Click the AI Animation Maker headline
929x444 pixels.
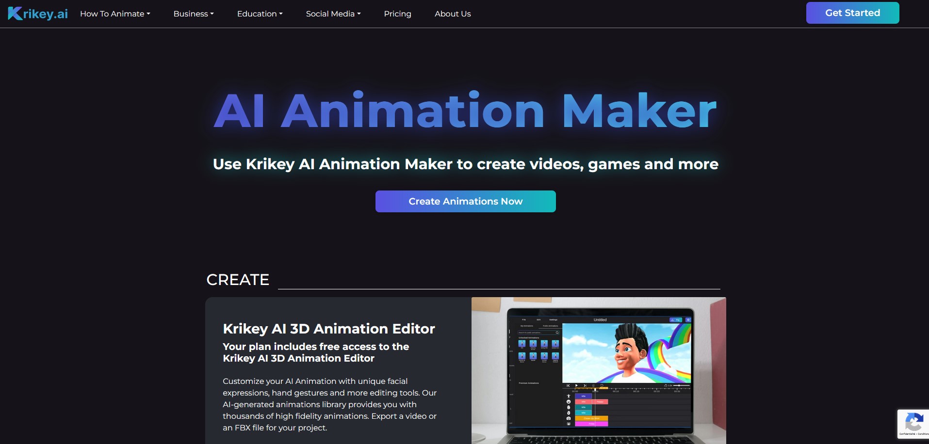click(x=465, y=111)
